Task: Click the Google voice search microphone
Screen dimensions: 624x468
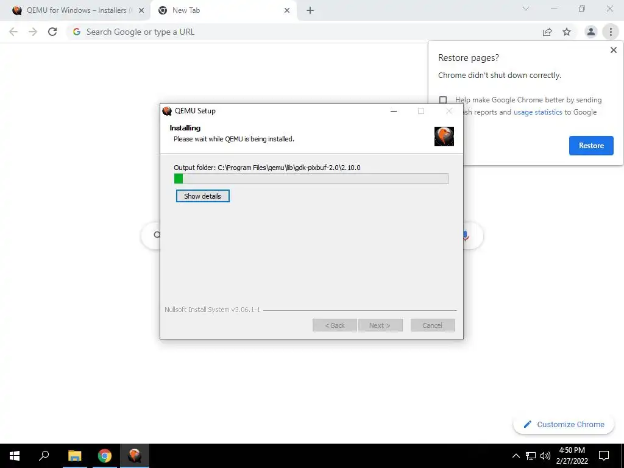Action: point(465,236)
